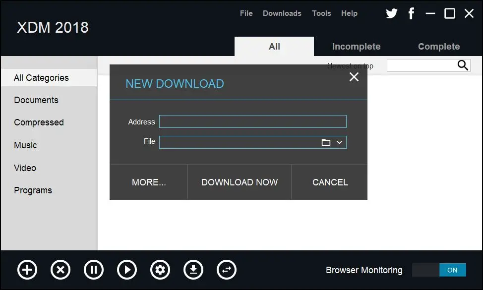Image resolution: width=483 pixels, height=290 pixels.
Task: Open the Twitter link icon
Action: pos(392,13)
